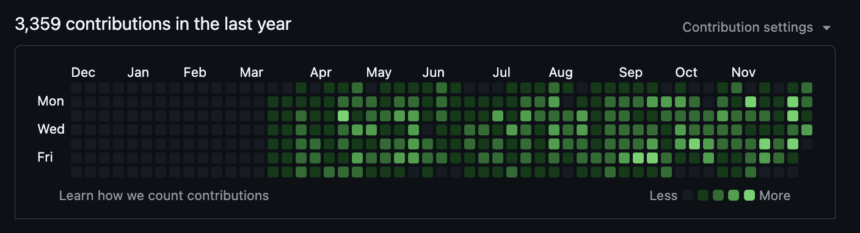Click the Oct month label

tap(687, 73)
